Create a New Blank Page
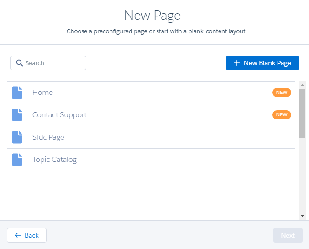The height and width of the screenshot is (249, 309). click(262, 63)
